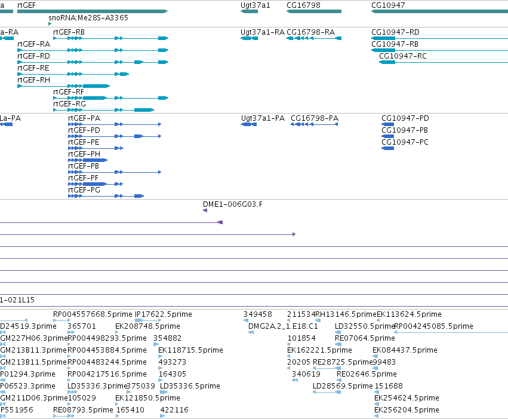Click the RE02646.5prime EST label

(x=367, y=374)
